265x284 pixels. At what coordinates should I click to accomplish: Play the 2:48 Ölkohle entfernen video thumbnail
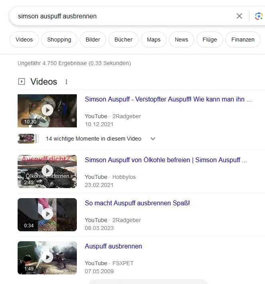(47, 171)
